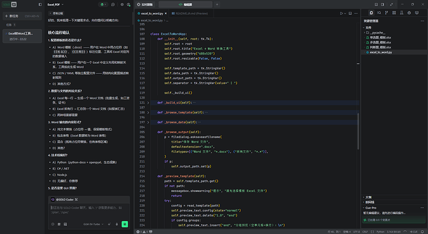
Task: Click the sparkle prompt enhance icon
Action: tap(109, 224)
